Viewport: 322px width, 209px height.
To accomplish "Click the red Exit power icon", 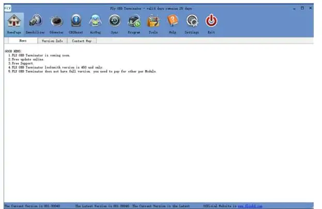I will point(211,20).
